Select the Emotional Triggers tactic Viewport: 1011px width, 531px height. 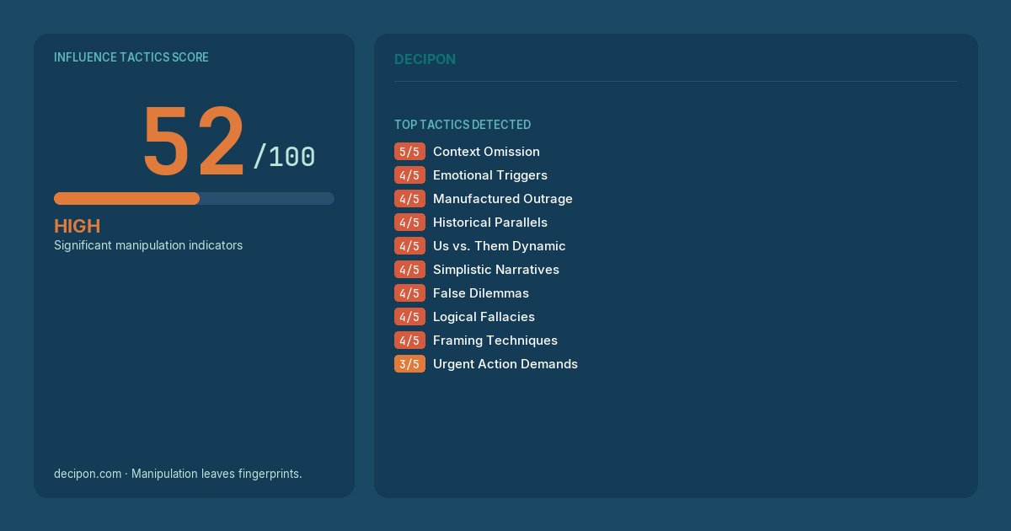[x=490, y=175]
